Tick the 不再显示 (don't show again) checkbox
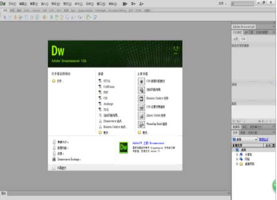The image size is (277, 200). [x=54, y=168]
